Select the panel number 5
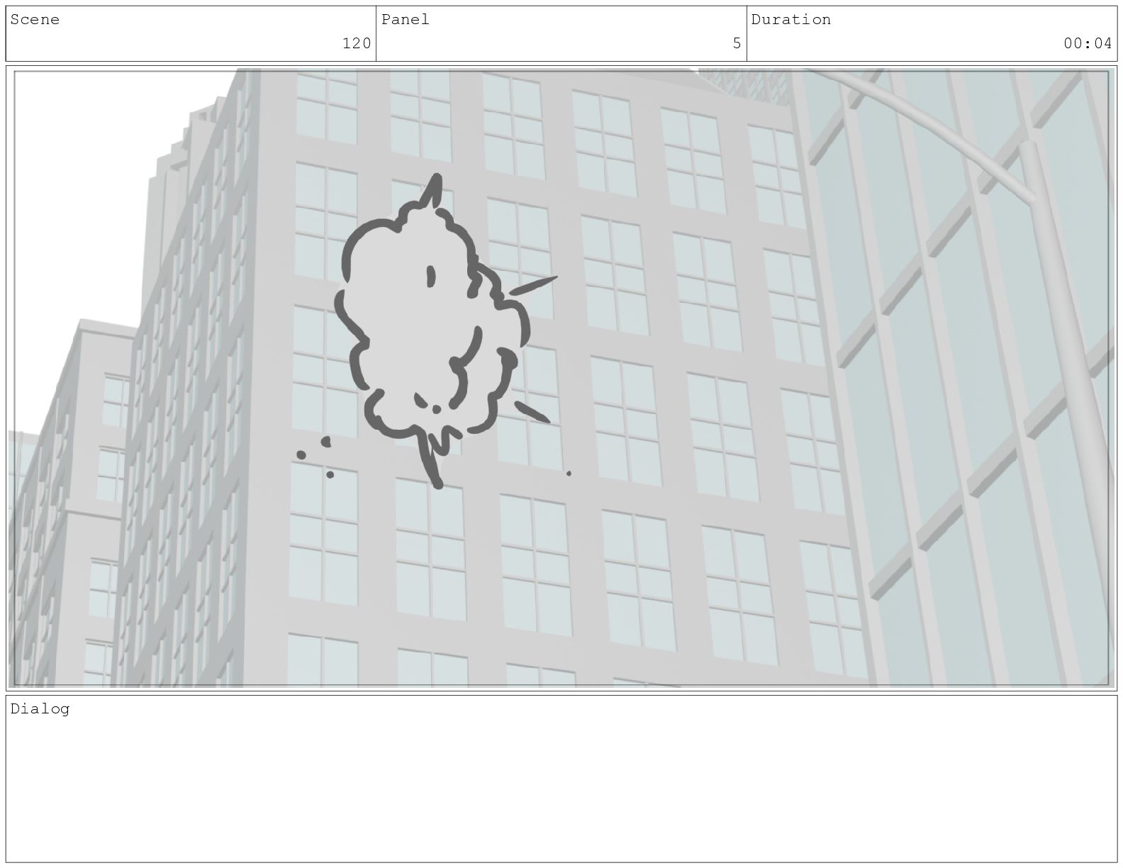 click(737, 43)
